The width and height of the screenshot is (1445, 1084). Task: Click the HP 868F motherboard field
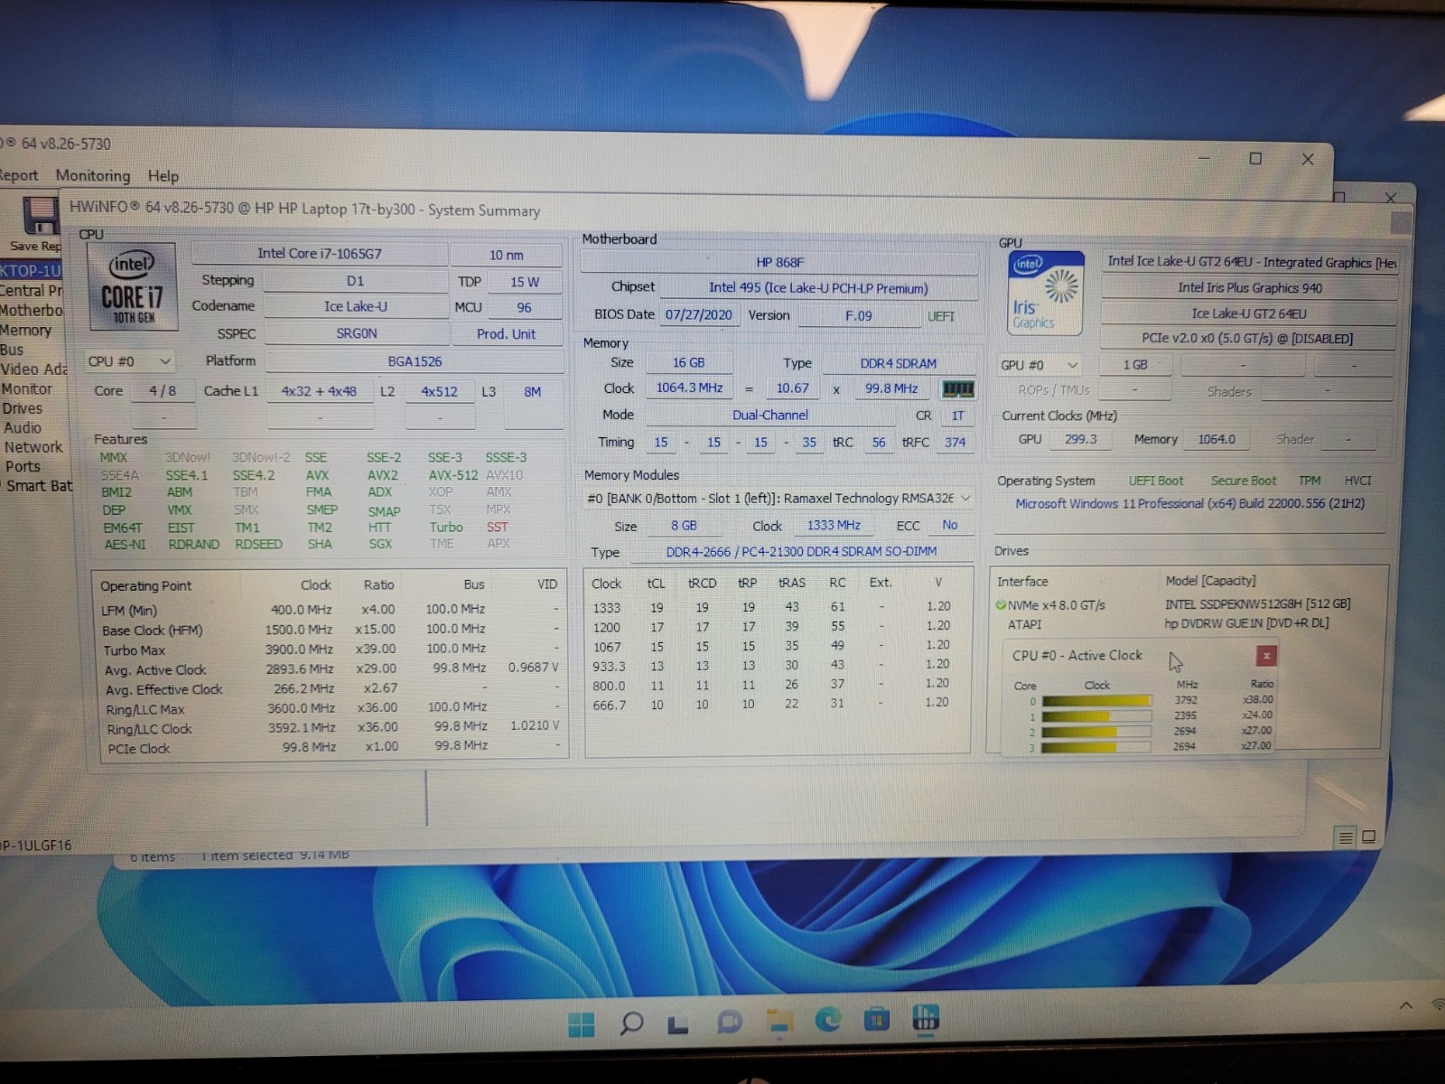(x=779, y=263)
